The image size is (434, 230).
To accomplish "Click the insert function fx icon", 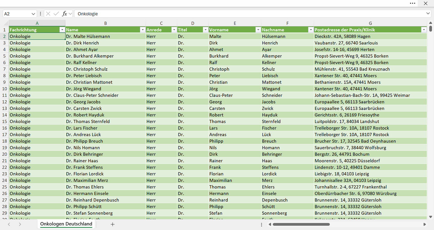I will [x=64, y=14].
